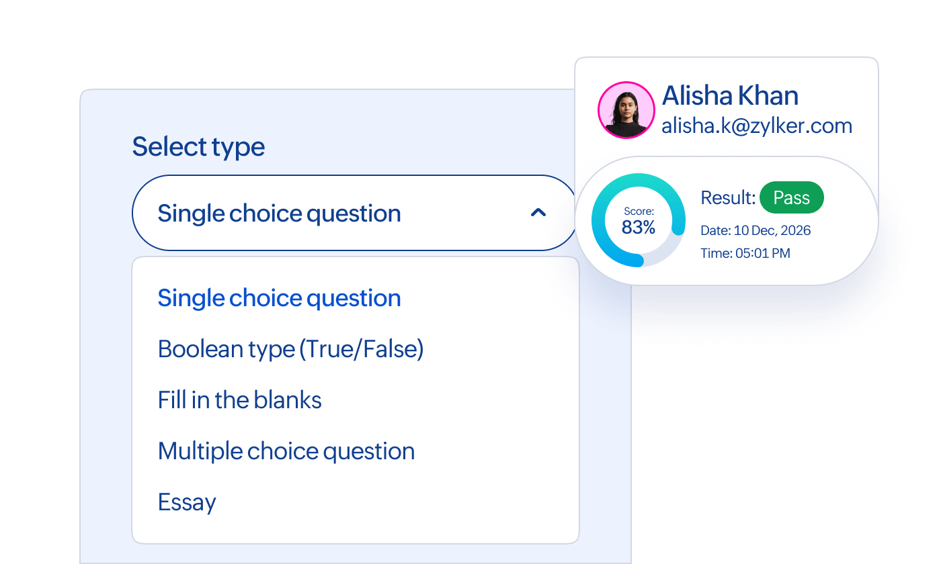Image resolution: width=937 pixels, height=564 pixels.
Task: Open the Alisha Khan name heading
Action: (730, 96)
